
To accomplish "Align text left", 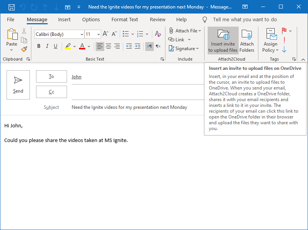I will point(100,46).
